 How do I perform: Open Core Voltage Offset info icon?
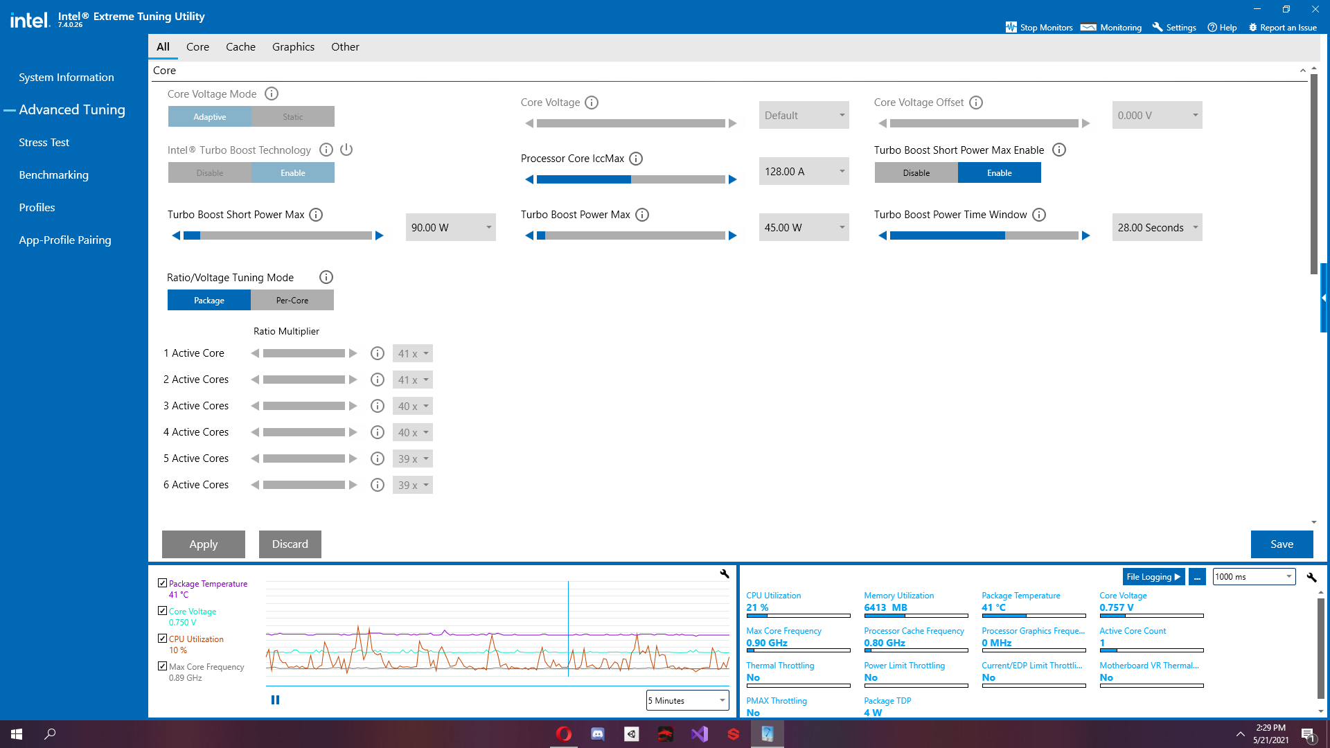pos(976,103)
